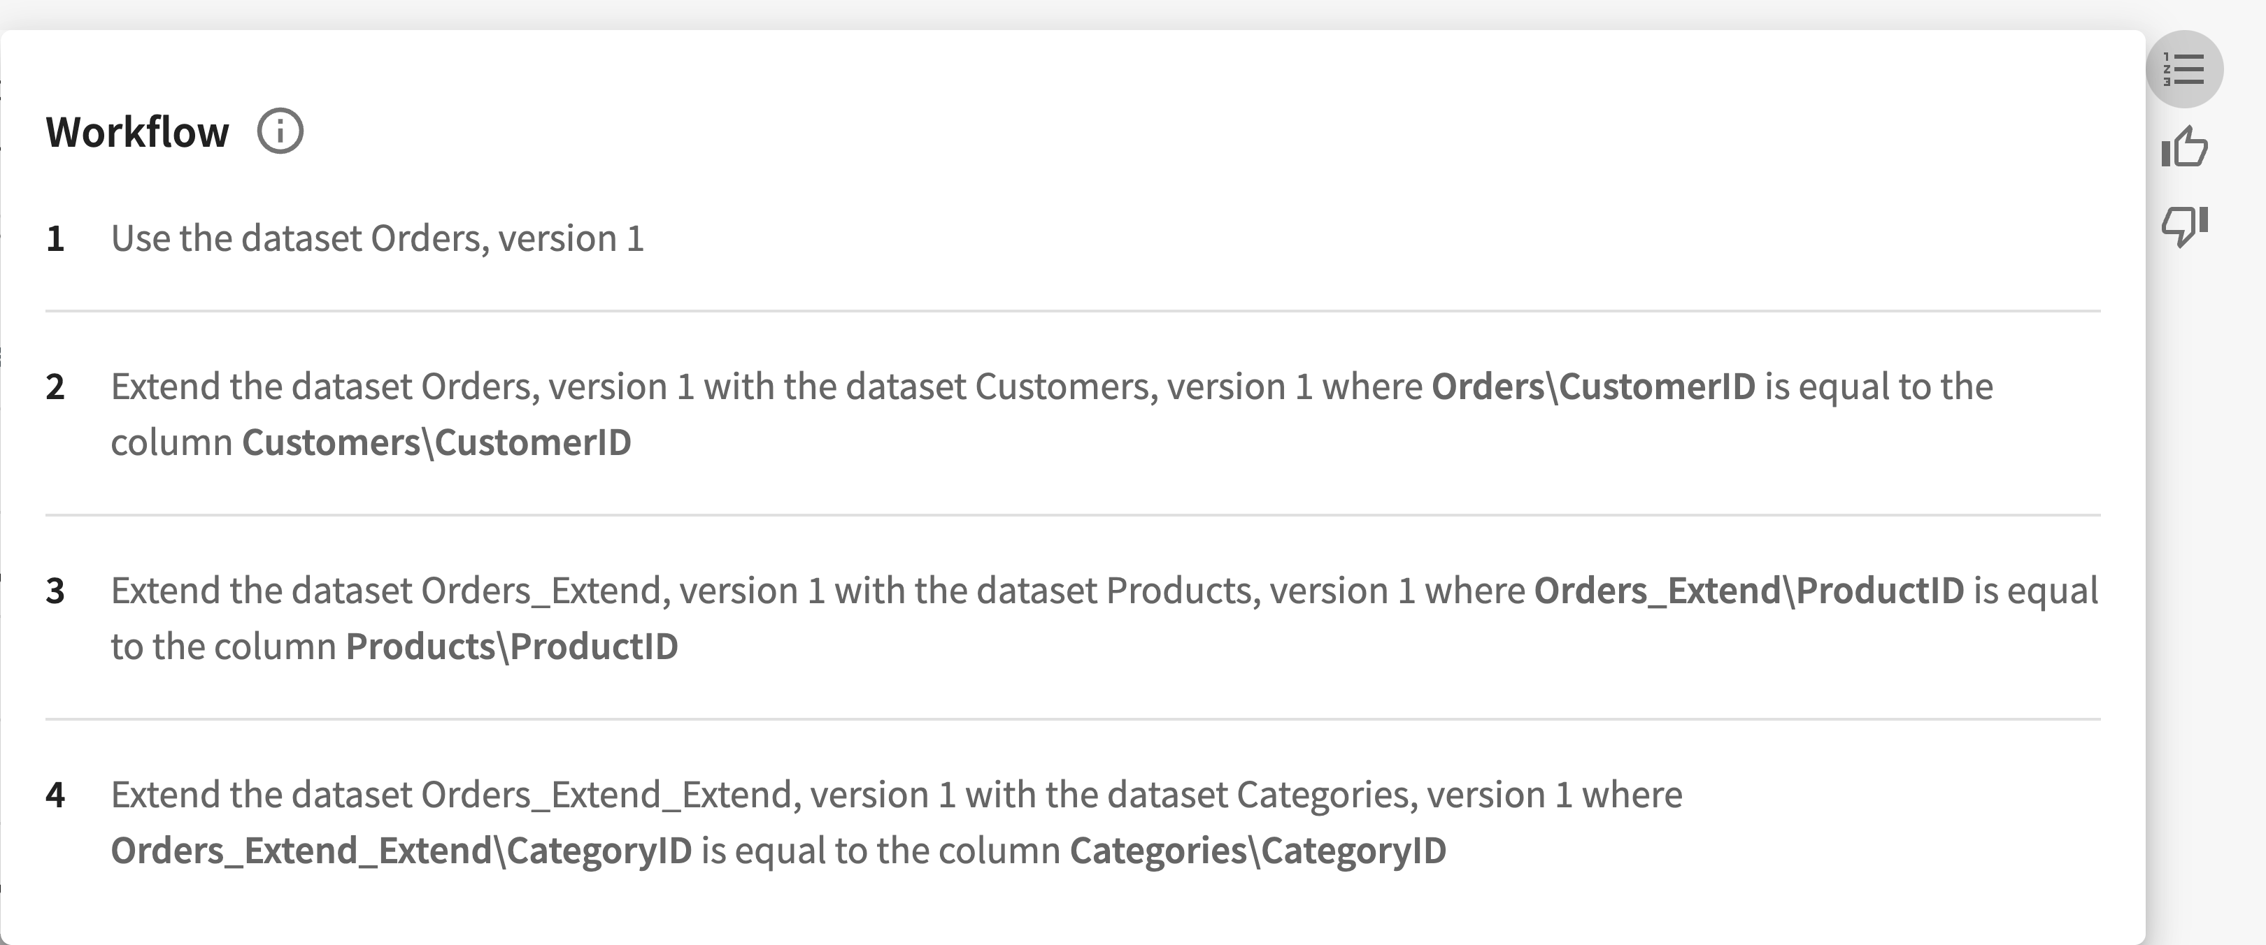Click 'Customers, version 1' in step 2
This screenshot has height=945, width=2266.
pyautogui.click(x=1143, y=387)
